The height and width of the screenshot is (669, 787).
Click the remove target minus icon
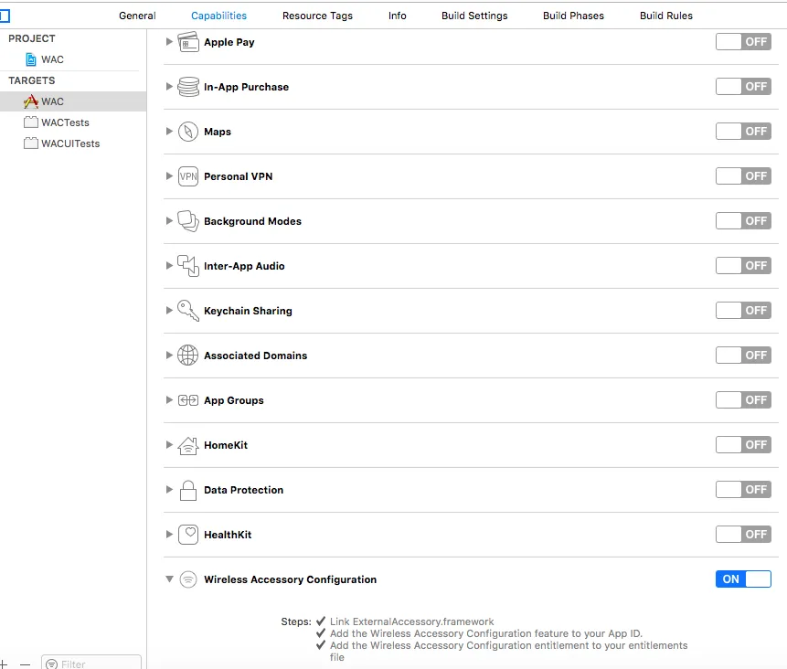(25, 664)
